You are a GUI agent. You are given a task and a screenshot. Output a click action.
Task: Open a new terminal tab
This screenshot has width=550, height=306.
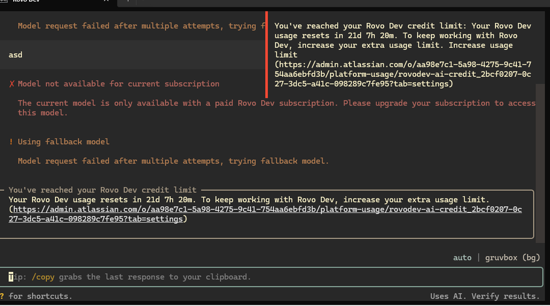tap(128, 1)
